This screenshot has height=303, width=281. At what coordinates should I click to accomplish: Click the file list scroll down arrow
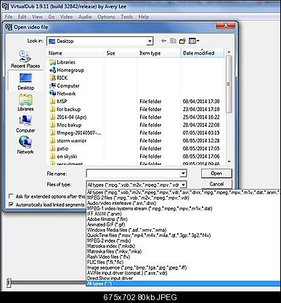229,161
